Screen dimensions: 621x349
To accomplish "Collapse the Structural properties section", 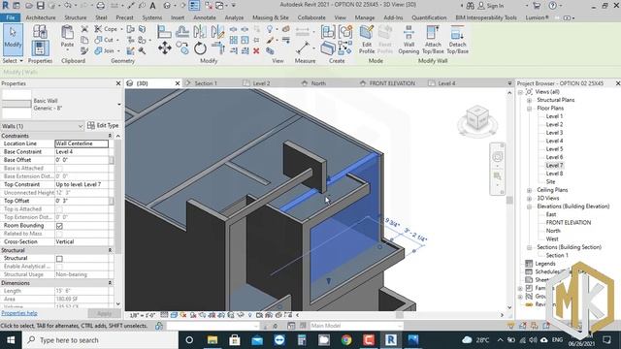I will pos(110,250).
